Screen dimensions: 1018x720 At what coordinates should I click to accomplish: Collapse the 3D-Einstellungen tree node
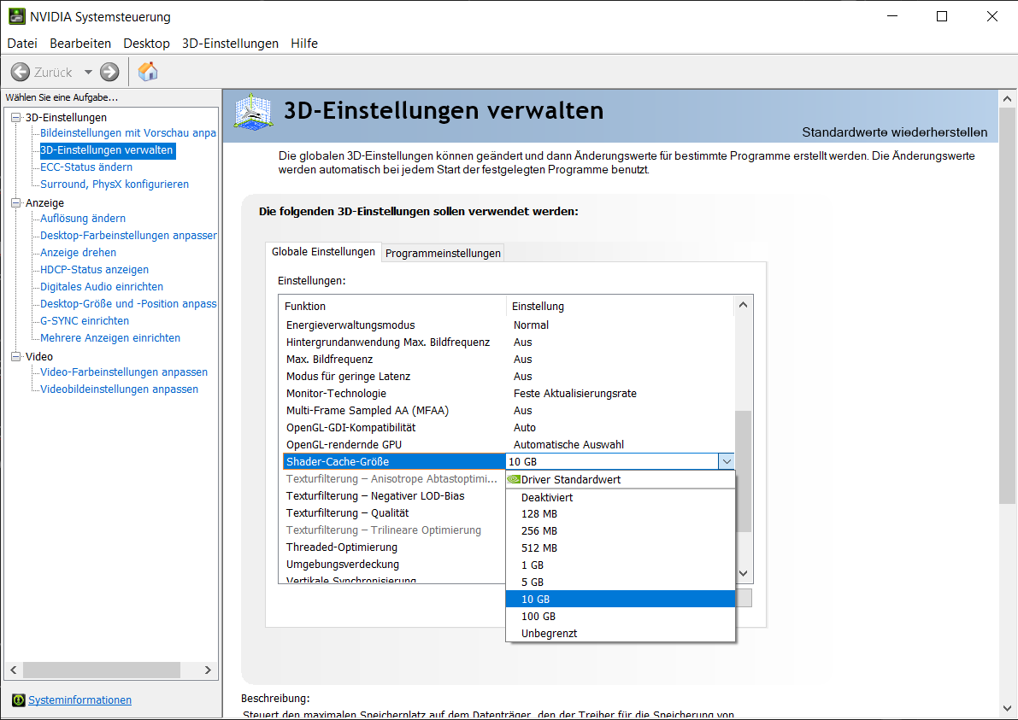15,117
